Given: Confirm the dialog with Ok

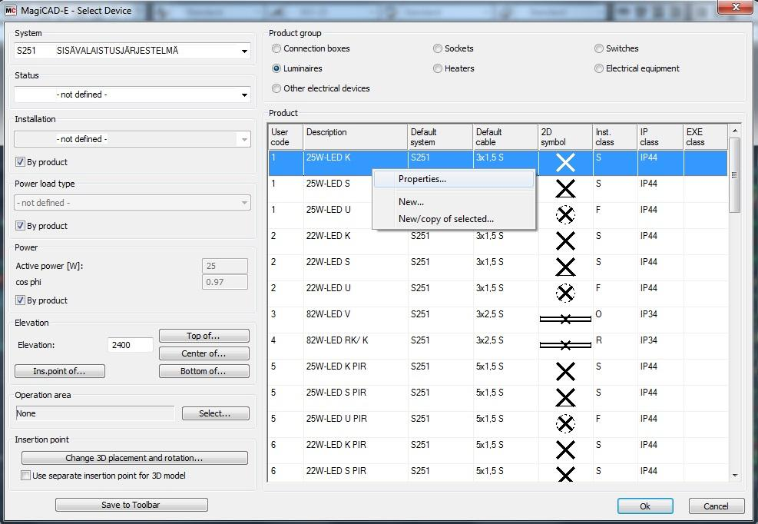Looking at the screenshot, I should [645, 506].
